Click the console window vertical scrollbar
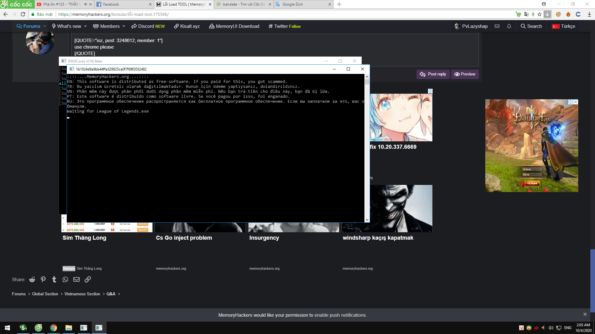The height and width of the screenshot is (334, 595). (x=367, y=148)
